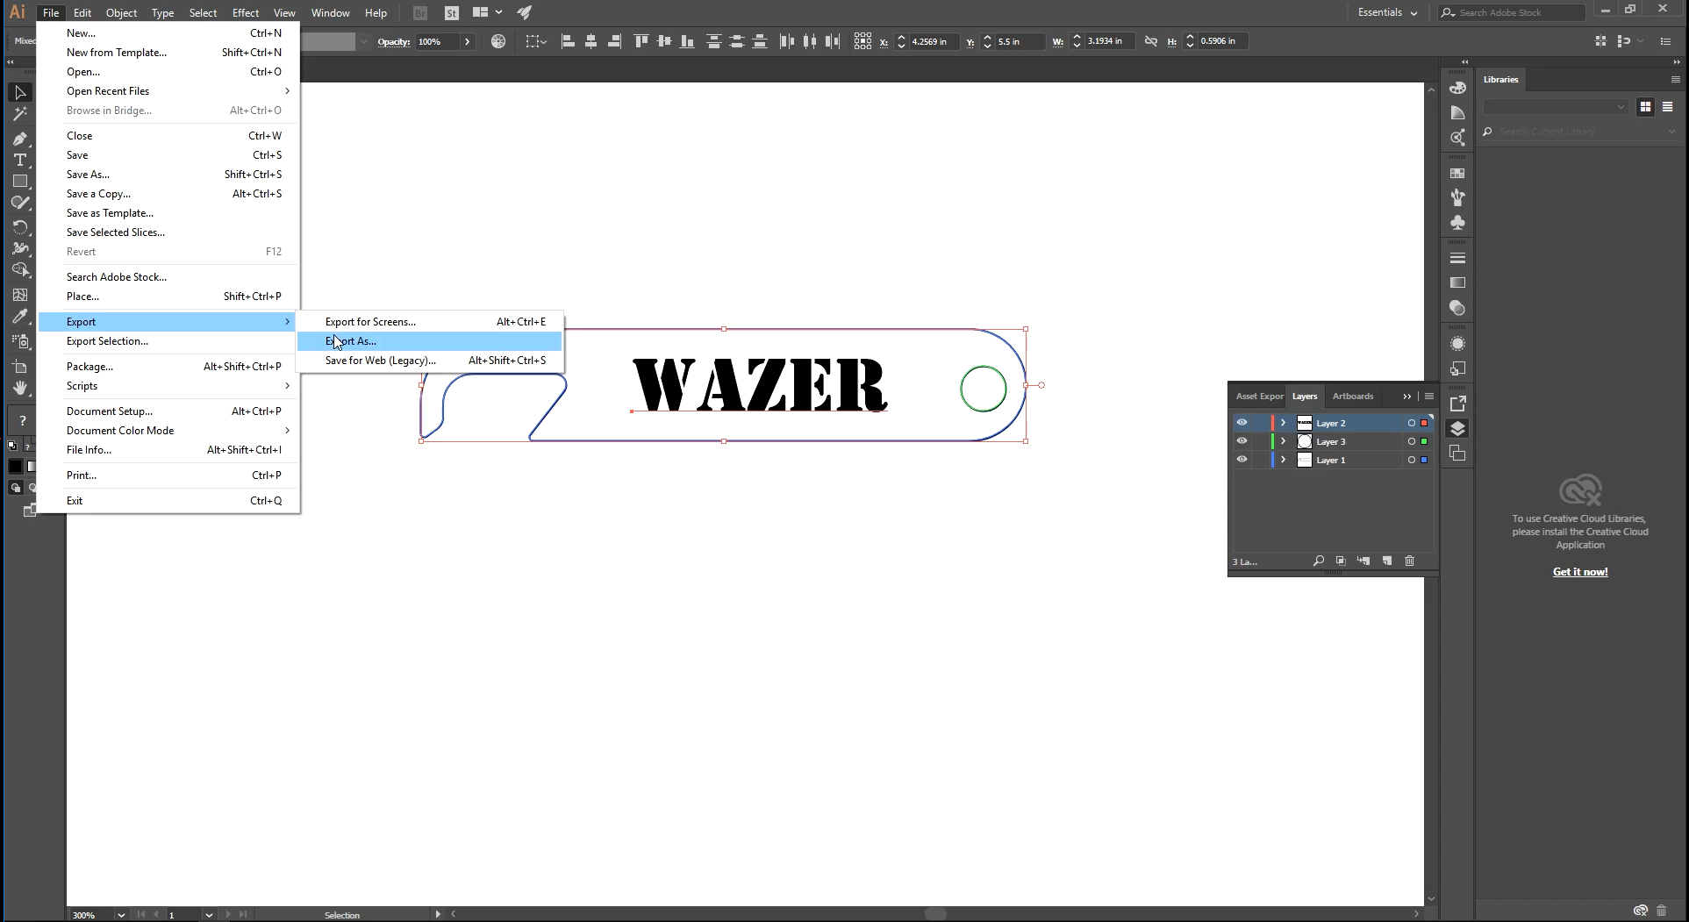
Task: Choose Save for Web (Legacy)…
Action: [430, 361]
